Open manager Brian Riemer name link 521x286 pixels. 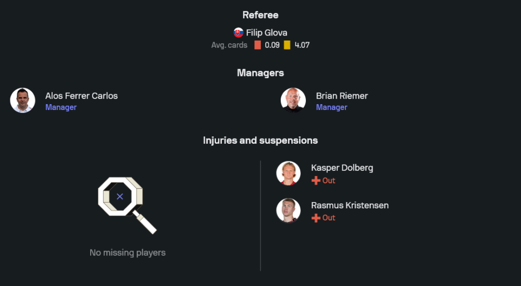(x=342, y=96)
